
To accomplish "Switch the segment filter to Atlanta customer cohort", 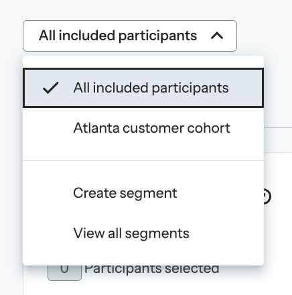I will [x=152, y=128].
